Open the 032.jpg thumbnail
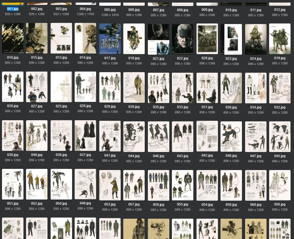The width and height of the screenshot is (294, 239). [280, 88]
